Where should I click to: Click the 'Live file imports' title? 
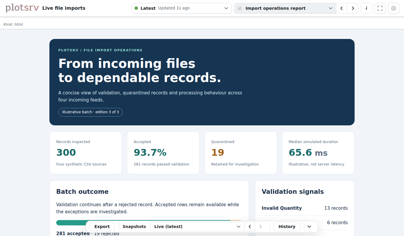point(64,8)
